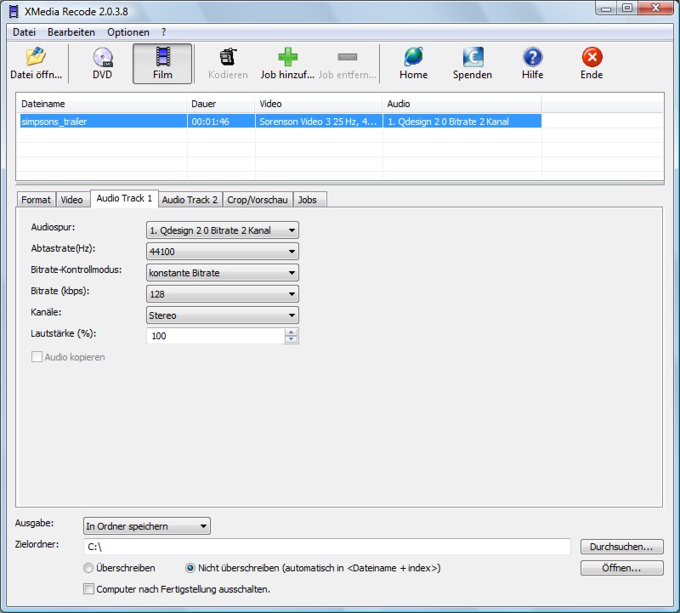The height and width of the screenshot is (613, 680).
Task: Switch to Film mode in toolbar
Action: [x=162, y=58]
